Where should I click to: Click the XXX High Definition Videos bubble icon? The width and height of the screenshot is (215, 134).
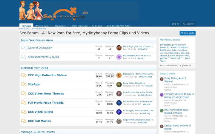pyautogui.click(x=24, y=75)
